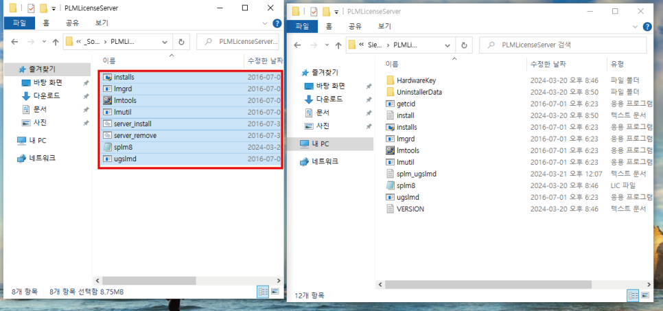The image size is (663, 311).
Task: Open 파일 menu in right window
Action: [302, 26]
